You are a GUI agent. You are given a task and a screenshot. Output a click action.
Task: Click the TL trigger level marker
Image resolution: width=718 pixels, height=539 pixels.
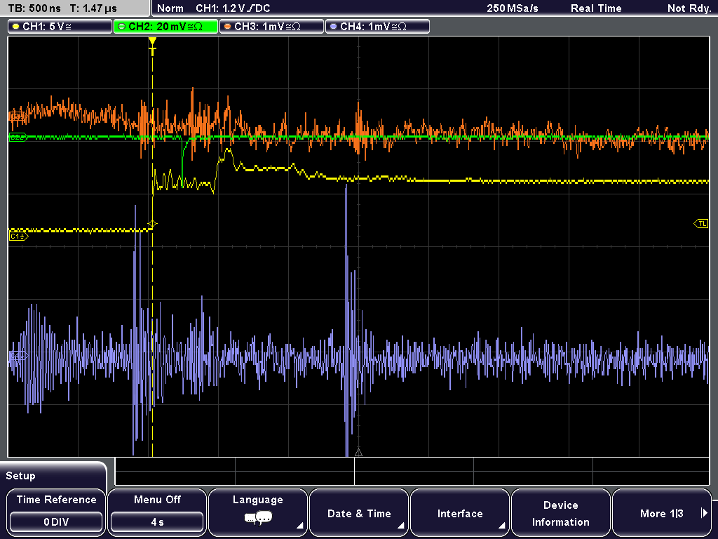click(x=701, y=224)
